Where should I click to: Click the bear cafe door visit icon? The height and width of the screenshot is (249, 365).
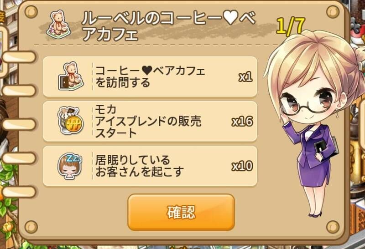point(71,76)
